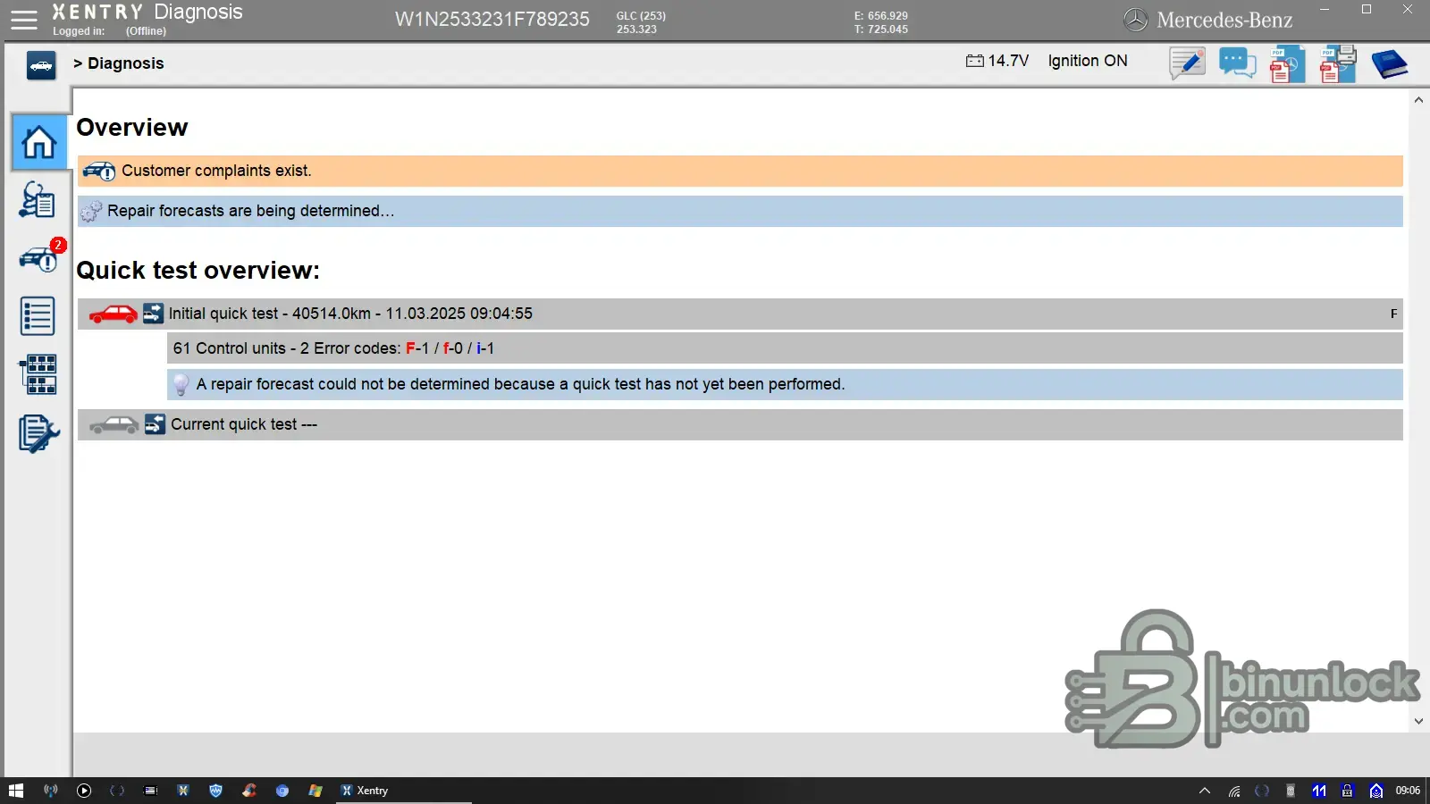Image resolution: width=1430 pixels, height=804 pixels.
Task: Print the PDF report
Action: coord(1338,64)
